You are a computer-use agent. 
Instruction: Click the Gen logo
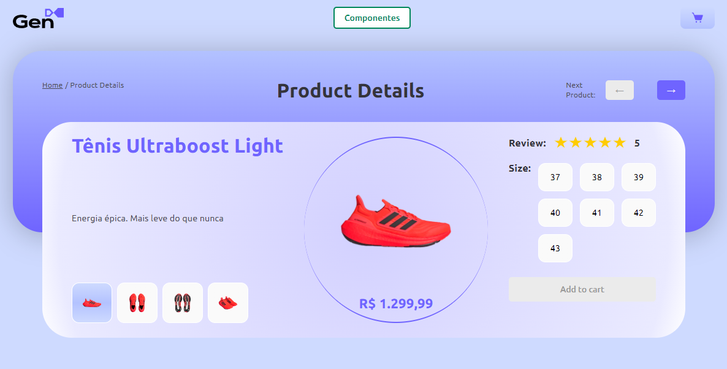38,18
